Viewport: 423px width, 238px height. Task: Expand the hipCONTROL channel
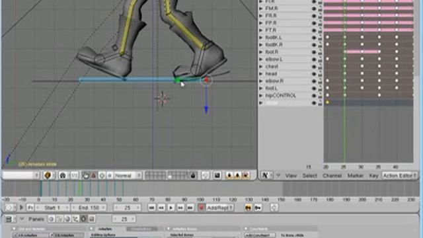click(x=261, y=95)
